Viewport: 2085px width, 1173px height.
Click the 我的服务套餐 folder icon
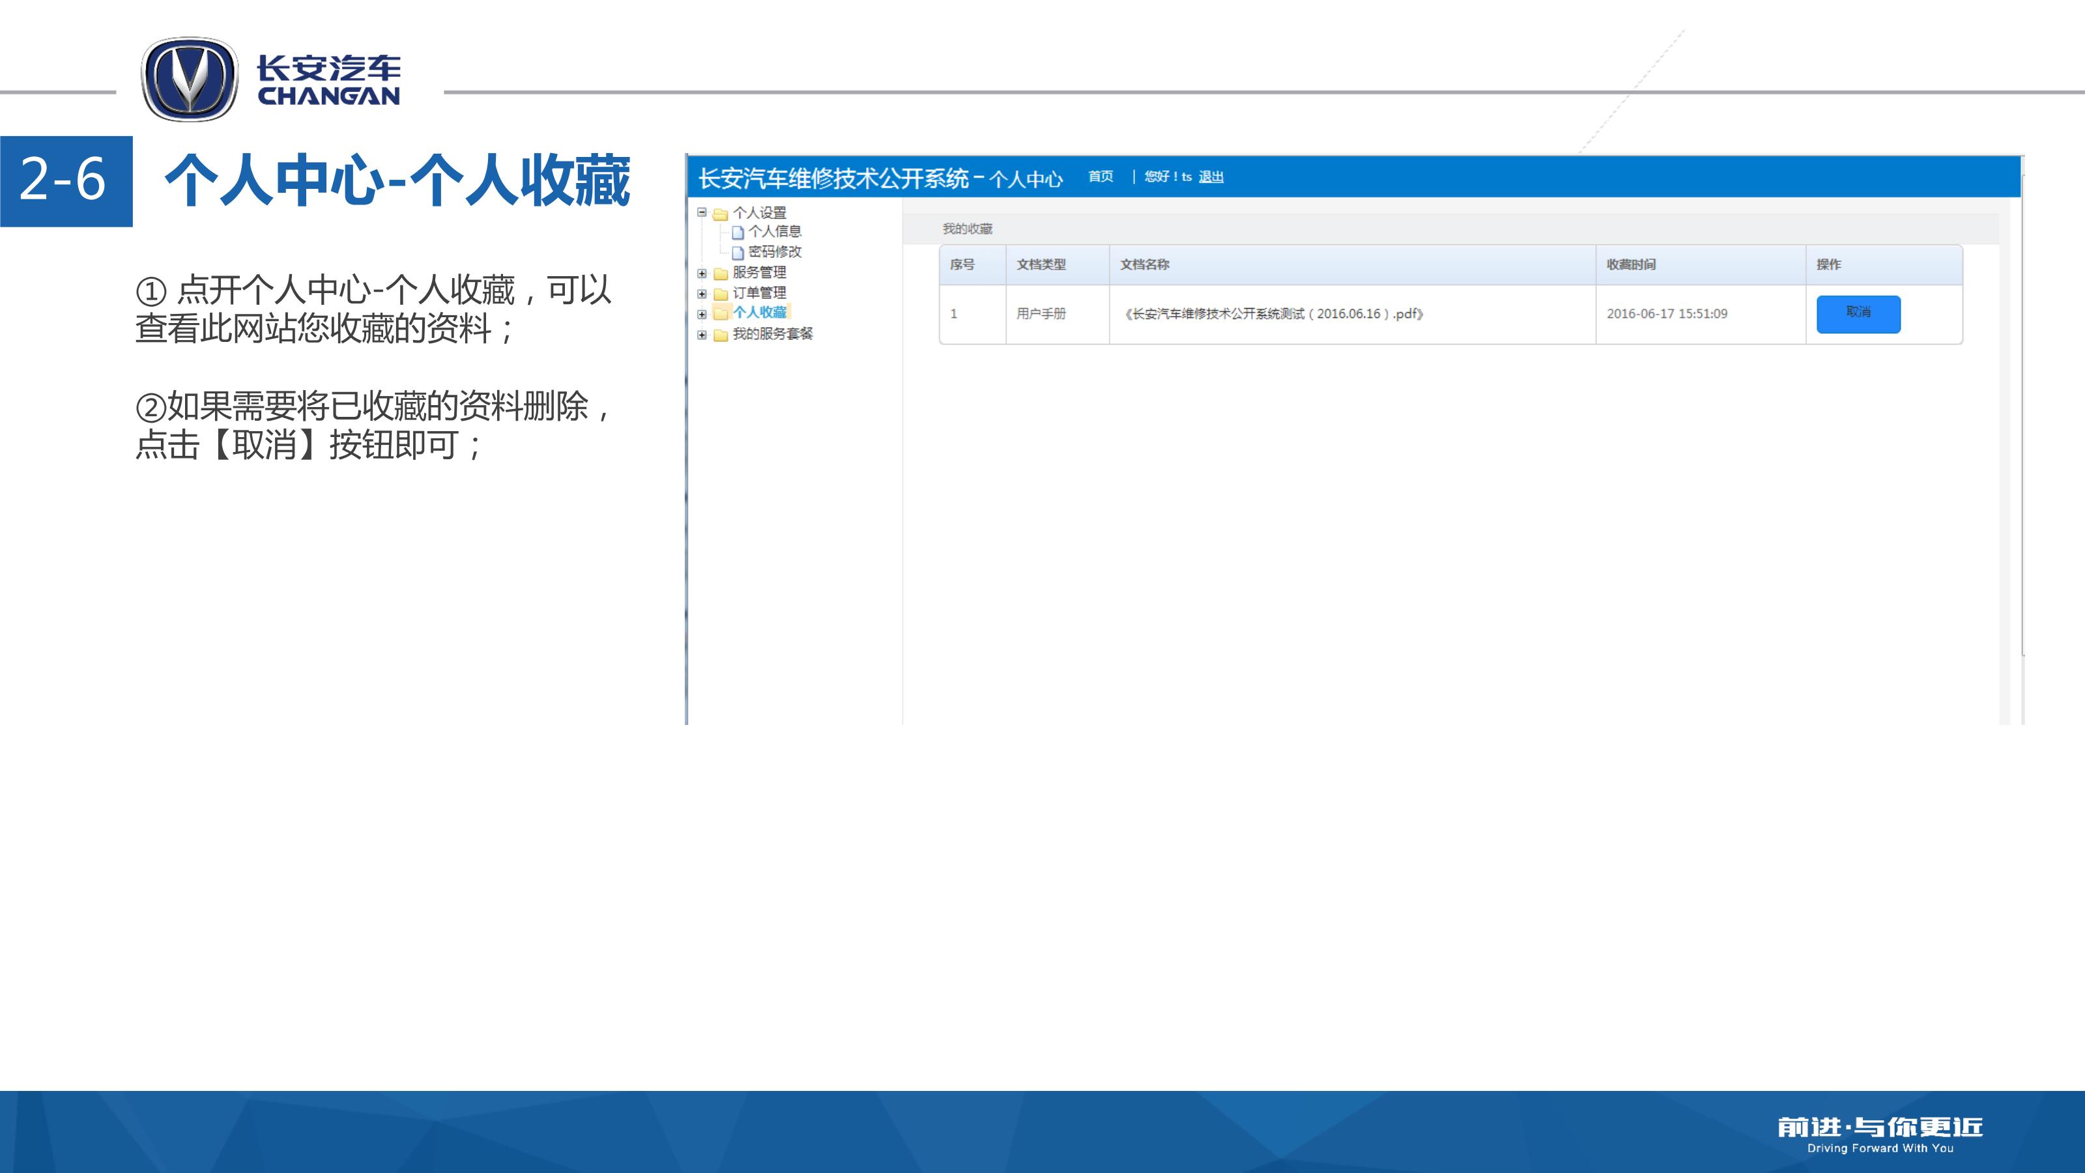[x=721, y=335]
